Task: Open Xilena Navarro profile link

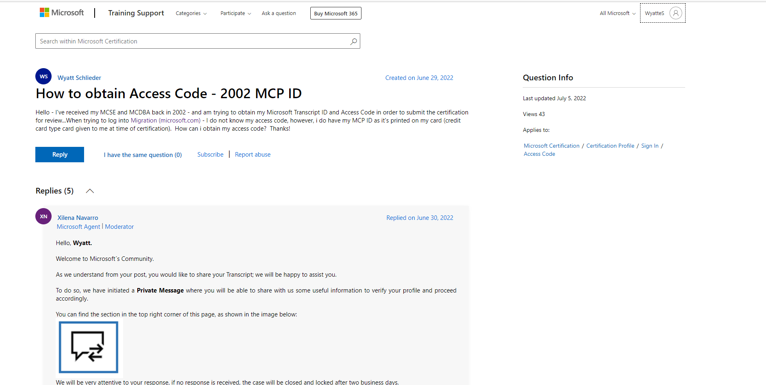Action: (x=78, y=218)
